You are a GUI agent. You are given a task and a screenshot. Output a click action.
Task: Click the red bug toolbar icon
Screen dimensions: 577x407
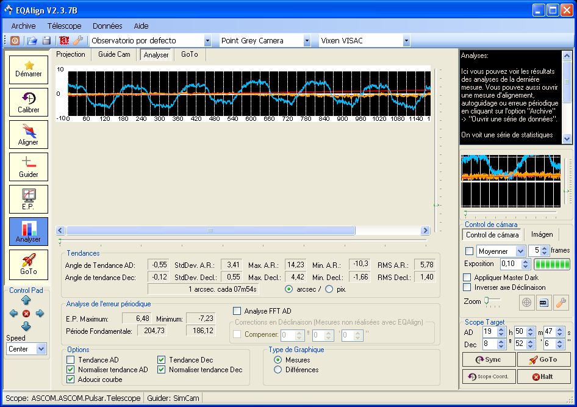tap(64, 40)
